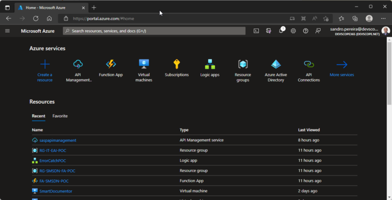The image size is (392, 200).
Task: Click More services arrow
Action: (342, 64)
